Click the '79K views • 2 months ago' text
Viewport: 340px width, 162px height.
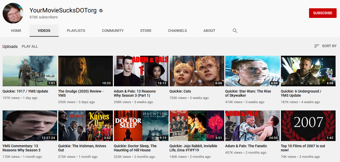300,157
